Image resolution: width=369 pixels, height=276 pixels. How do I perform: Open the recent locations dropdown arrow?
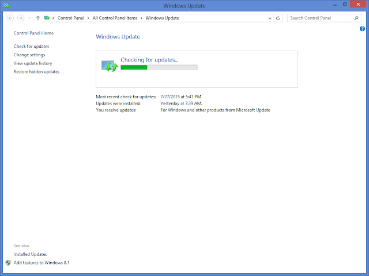click(x=29, y=18)
